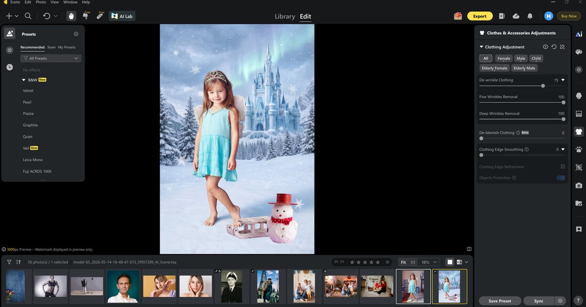
Task: Select the Male clothing filter
Action: [x=521, y=58]
